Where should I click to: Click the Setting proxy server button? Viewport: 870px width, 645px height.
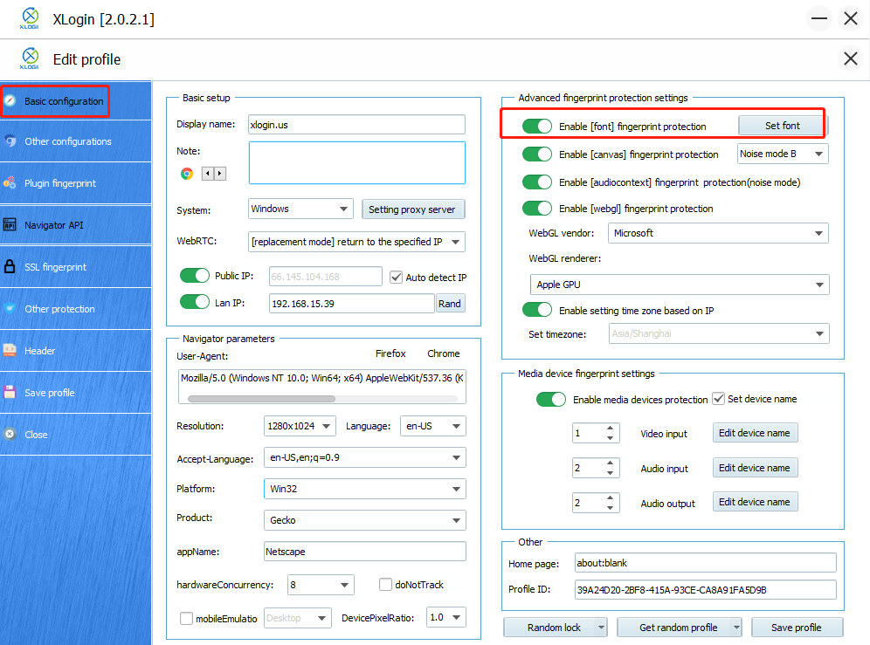point(413,209)
